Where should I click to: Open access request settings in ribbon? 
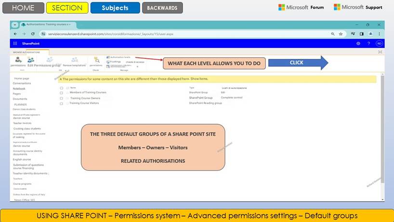(x=126, y=62)
